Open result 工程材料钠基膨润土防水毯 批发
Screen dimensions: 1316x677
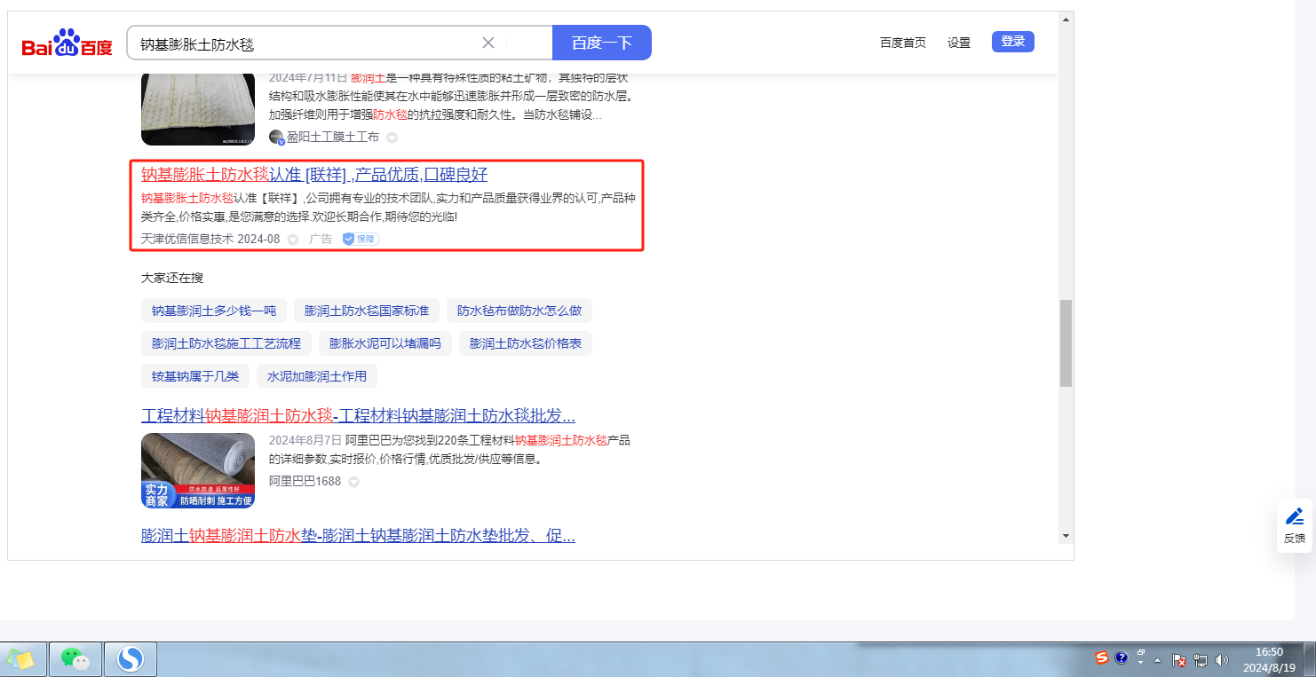[358, 416]
